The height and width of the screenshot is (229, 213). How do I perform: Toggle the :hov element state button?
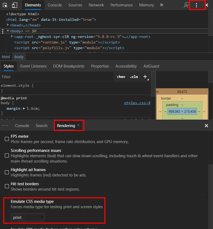click(121, 77)
